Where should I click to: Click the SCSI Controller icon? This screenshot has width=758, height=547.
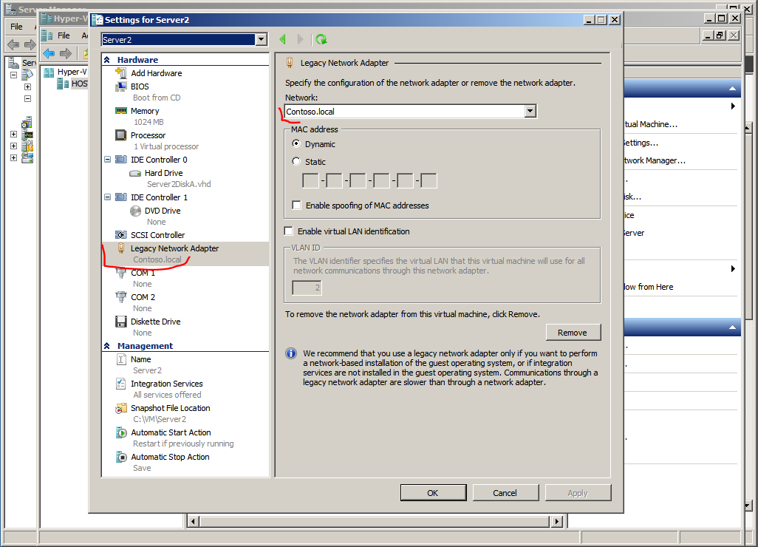pos(121,235)
